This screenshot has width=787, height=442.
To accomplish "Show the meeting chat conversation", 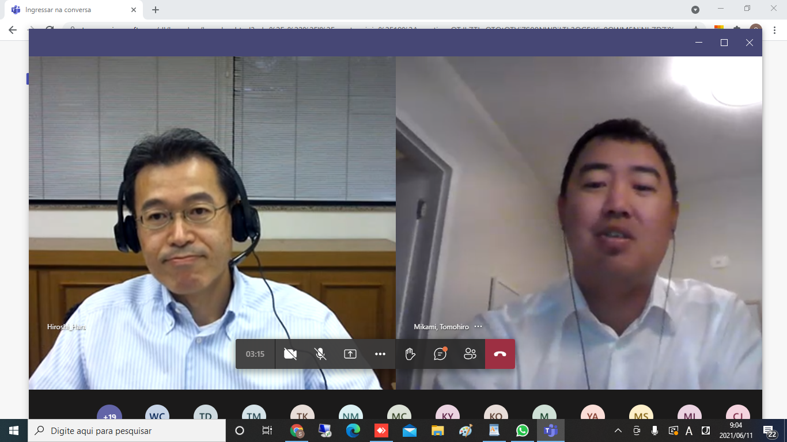I will click(440, 354).
